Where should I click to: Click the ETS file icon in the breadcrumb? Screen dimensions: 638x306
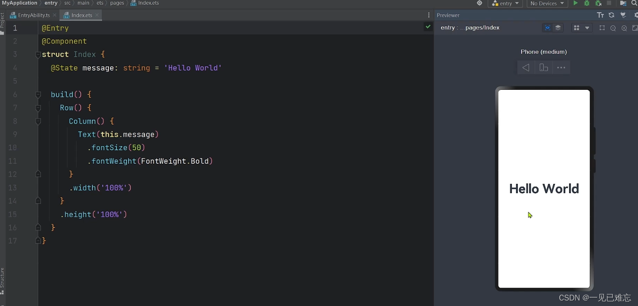coord(134,3)
